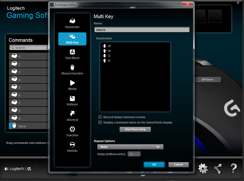This screenshot has width=244, height=181.
Task: Click the Logitech G logo bottom left
Action: 18,169
